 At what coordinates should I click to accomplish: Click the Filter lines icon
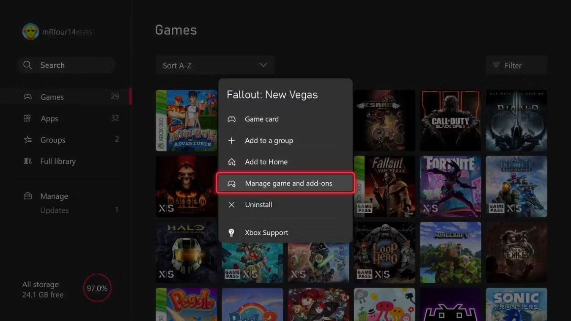(x=497, y=66)
